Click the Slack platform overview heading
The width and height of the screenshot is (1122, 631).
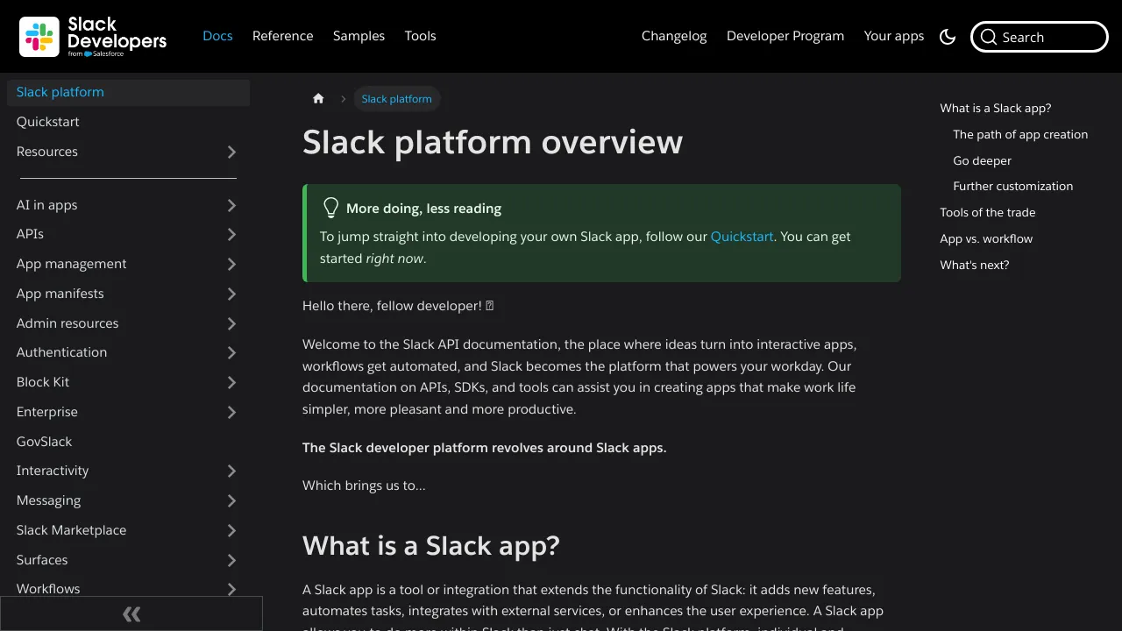(493, 142)
